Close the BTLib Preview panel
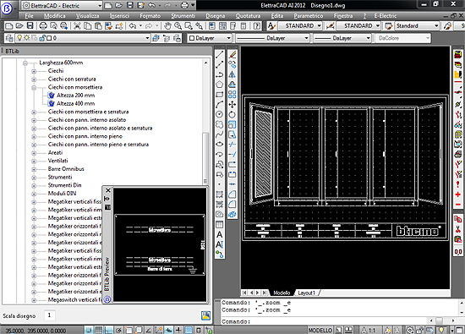Image resolution: width=465 pixels, height=334 pixels. (x=108, y=190)
